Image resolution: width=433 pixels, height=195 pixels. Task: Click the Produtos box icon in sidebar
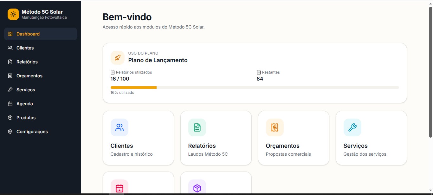coord(10,118)
